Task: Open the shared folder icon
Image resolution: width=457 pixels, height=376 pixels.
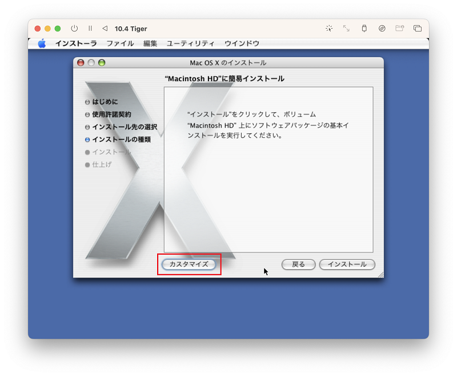Action: point(399,28)
